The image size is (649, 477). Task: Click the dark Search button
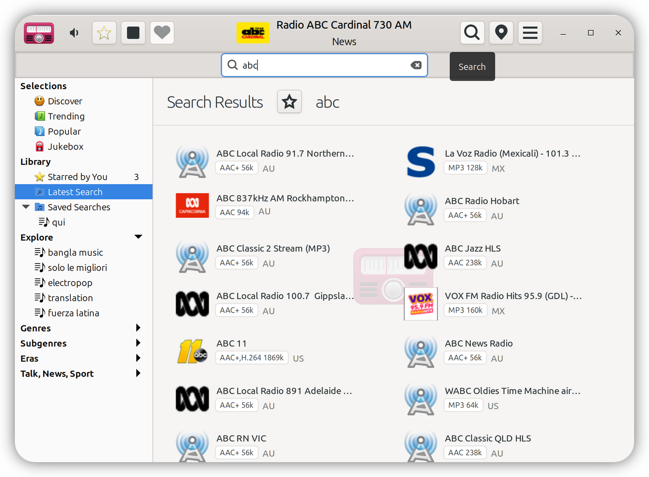[472, 66]
